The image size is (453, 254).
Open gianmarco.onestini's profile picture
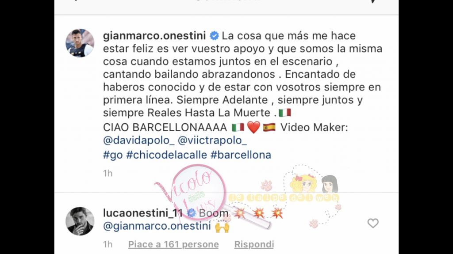click(x=80, y=43)
